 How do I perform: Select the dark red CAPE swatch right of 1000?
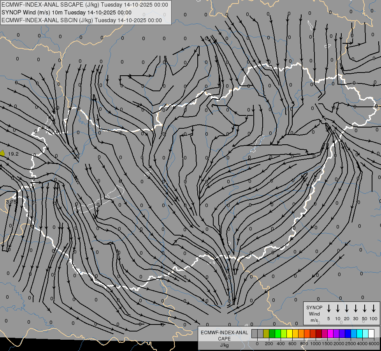tap(319, 333)
